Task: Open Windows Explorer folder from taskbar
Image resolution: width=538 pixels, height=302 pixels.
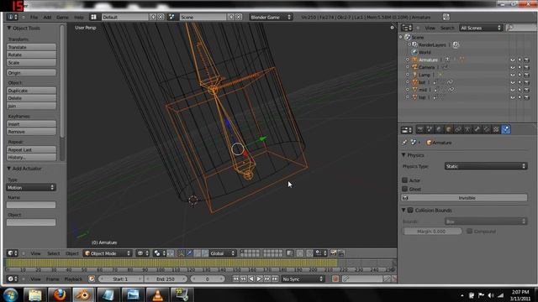Action: tap(35, 294)
